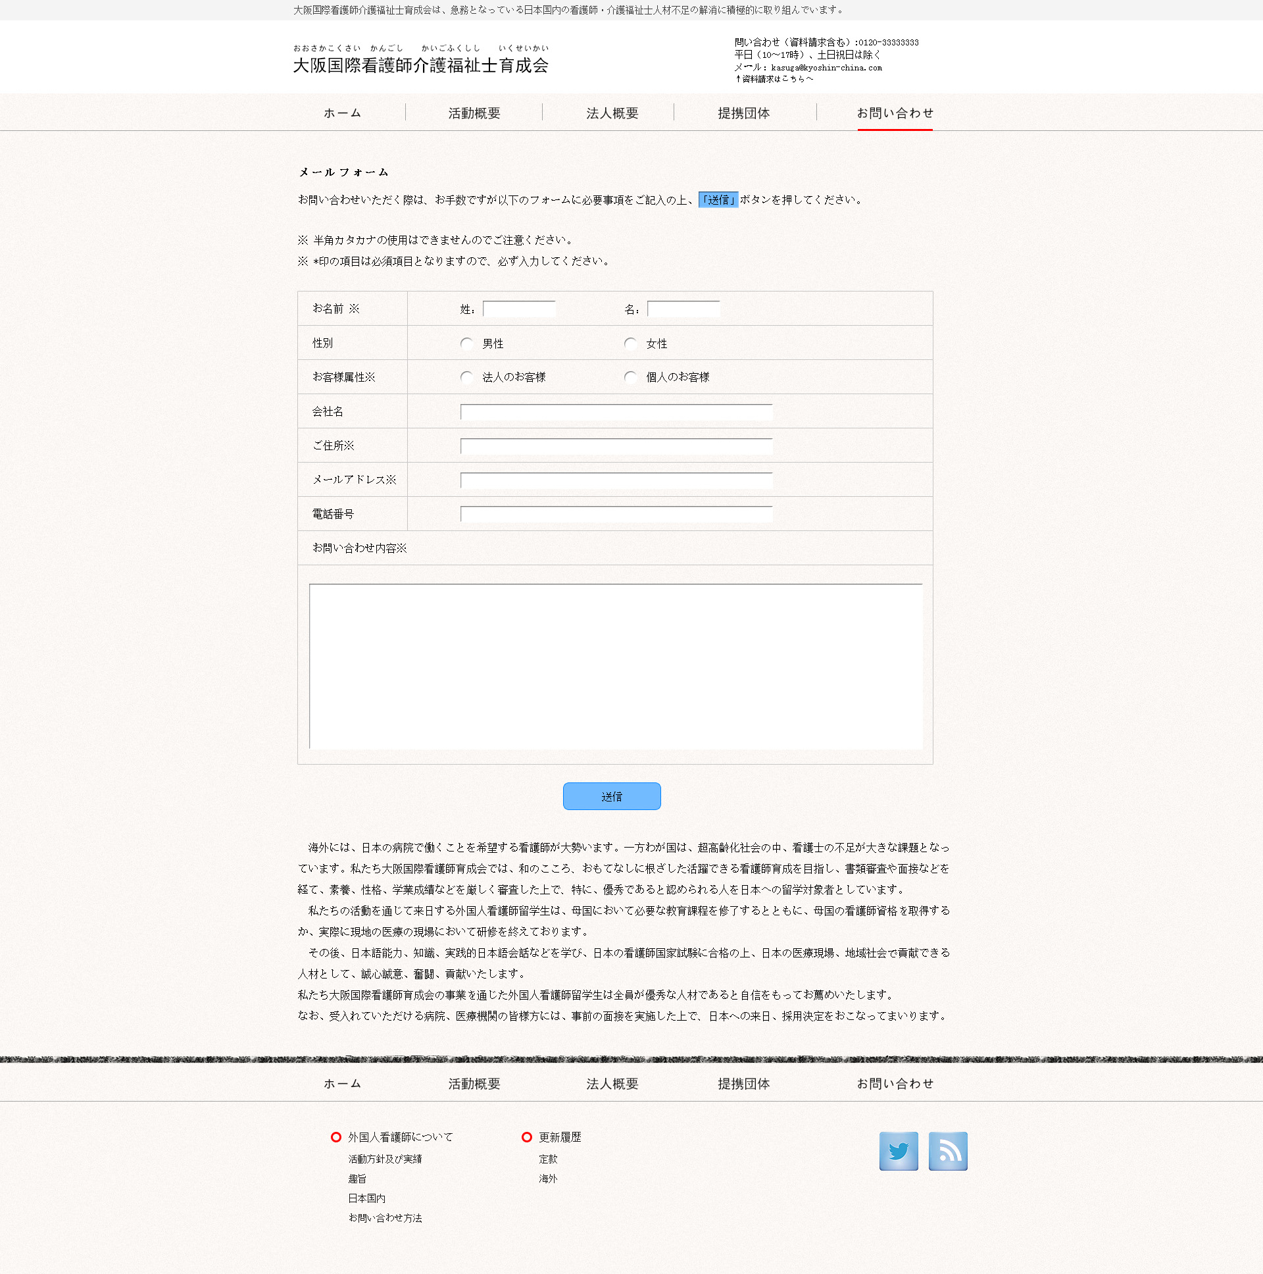This screenshot has height=1274, width=1263.
Task: Open 提携団体 top menu item
Action: (743, 113)
